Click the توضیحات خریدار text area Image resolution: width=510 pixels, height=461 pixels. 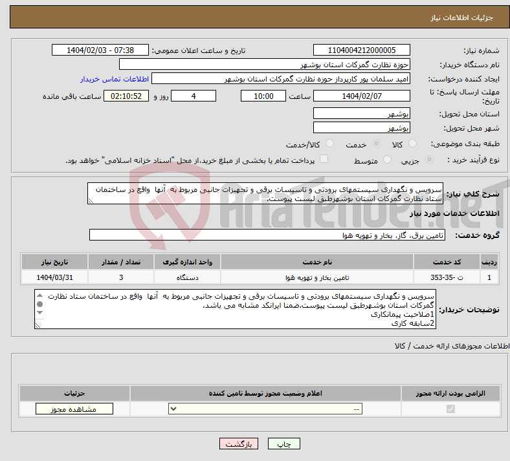point(235,309)
